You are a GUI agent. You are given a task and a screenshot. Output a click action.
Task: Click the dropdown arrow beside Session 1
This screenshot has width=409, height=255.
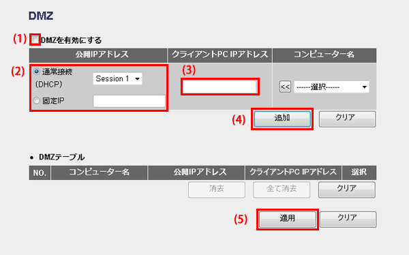tap(137, 79)
